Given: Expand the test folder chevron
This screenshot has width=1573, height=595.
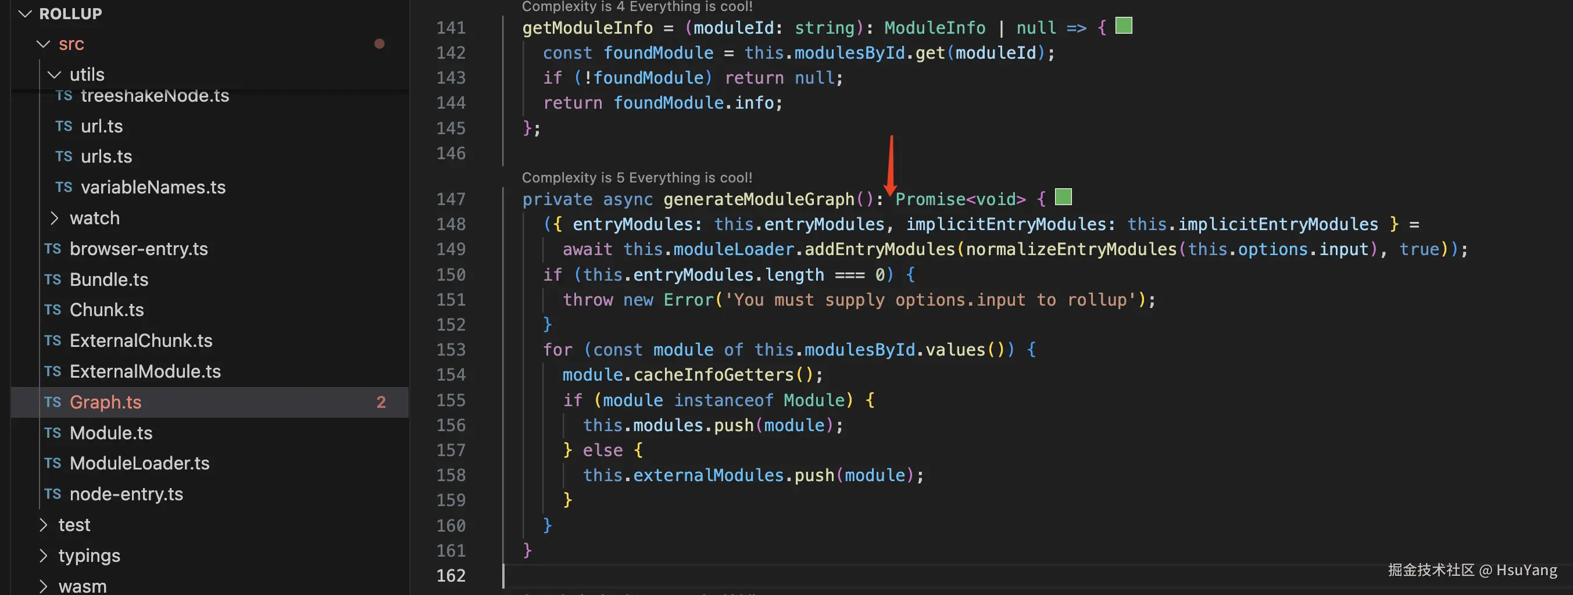Looking at the screenshot, I should 44,525.
